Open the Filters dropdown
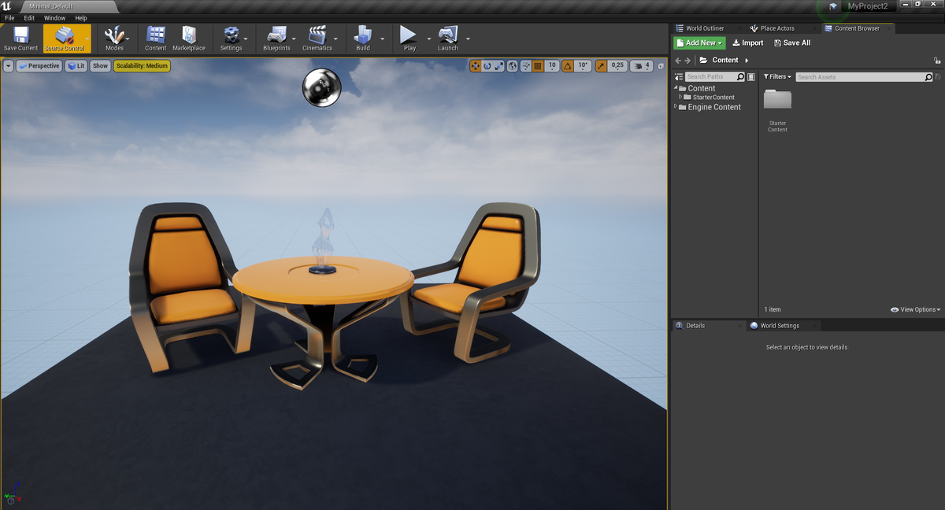This screenshot has height=510, width=945. point(777,76)
